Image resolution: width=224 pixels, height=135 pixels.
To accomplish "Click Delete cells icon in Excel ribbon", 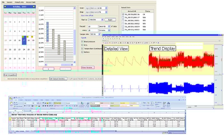I will pos(148,104).
